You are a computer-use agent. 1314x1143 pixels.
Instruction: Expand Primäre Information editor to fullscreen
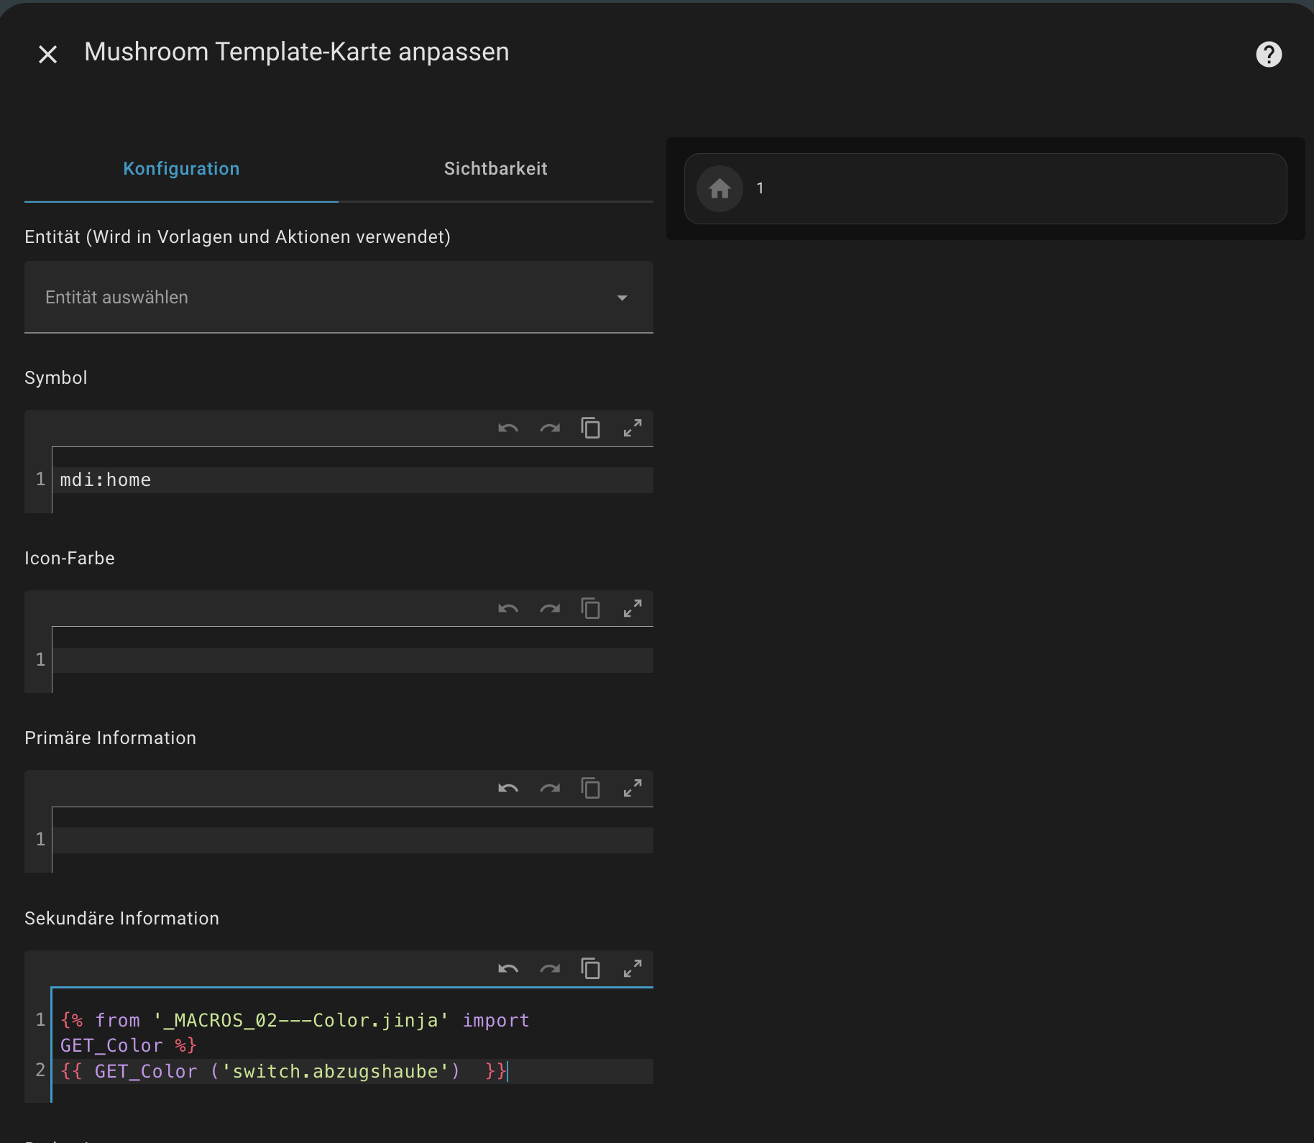pos(633,789)
